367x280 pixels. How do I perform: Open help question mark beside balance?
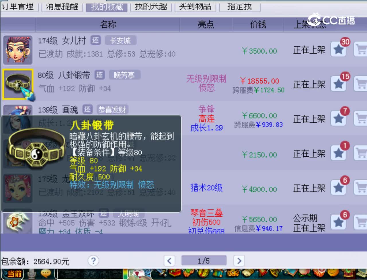pos(93,261)
